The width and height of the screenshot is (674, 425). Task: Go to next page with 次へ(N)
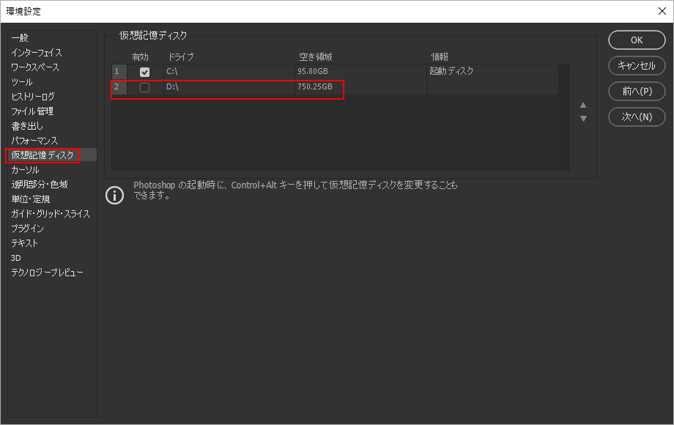pos(637,117)
